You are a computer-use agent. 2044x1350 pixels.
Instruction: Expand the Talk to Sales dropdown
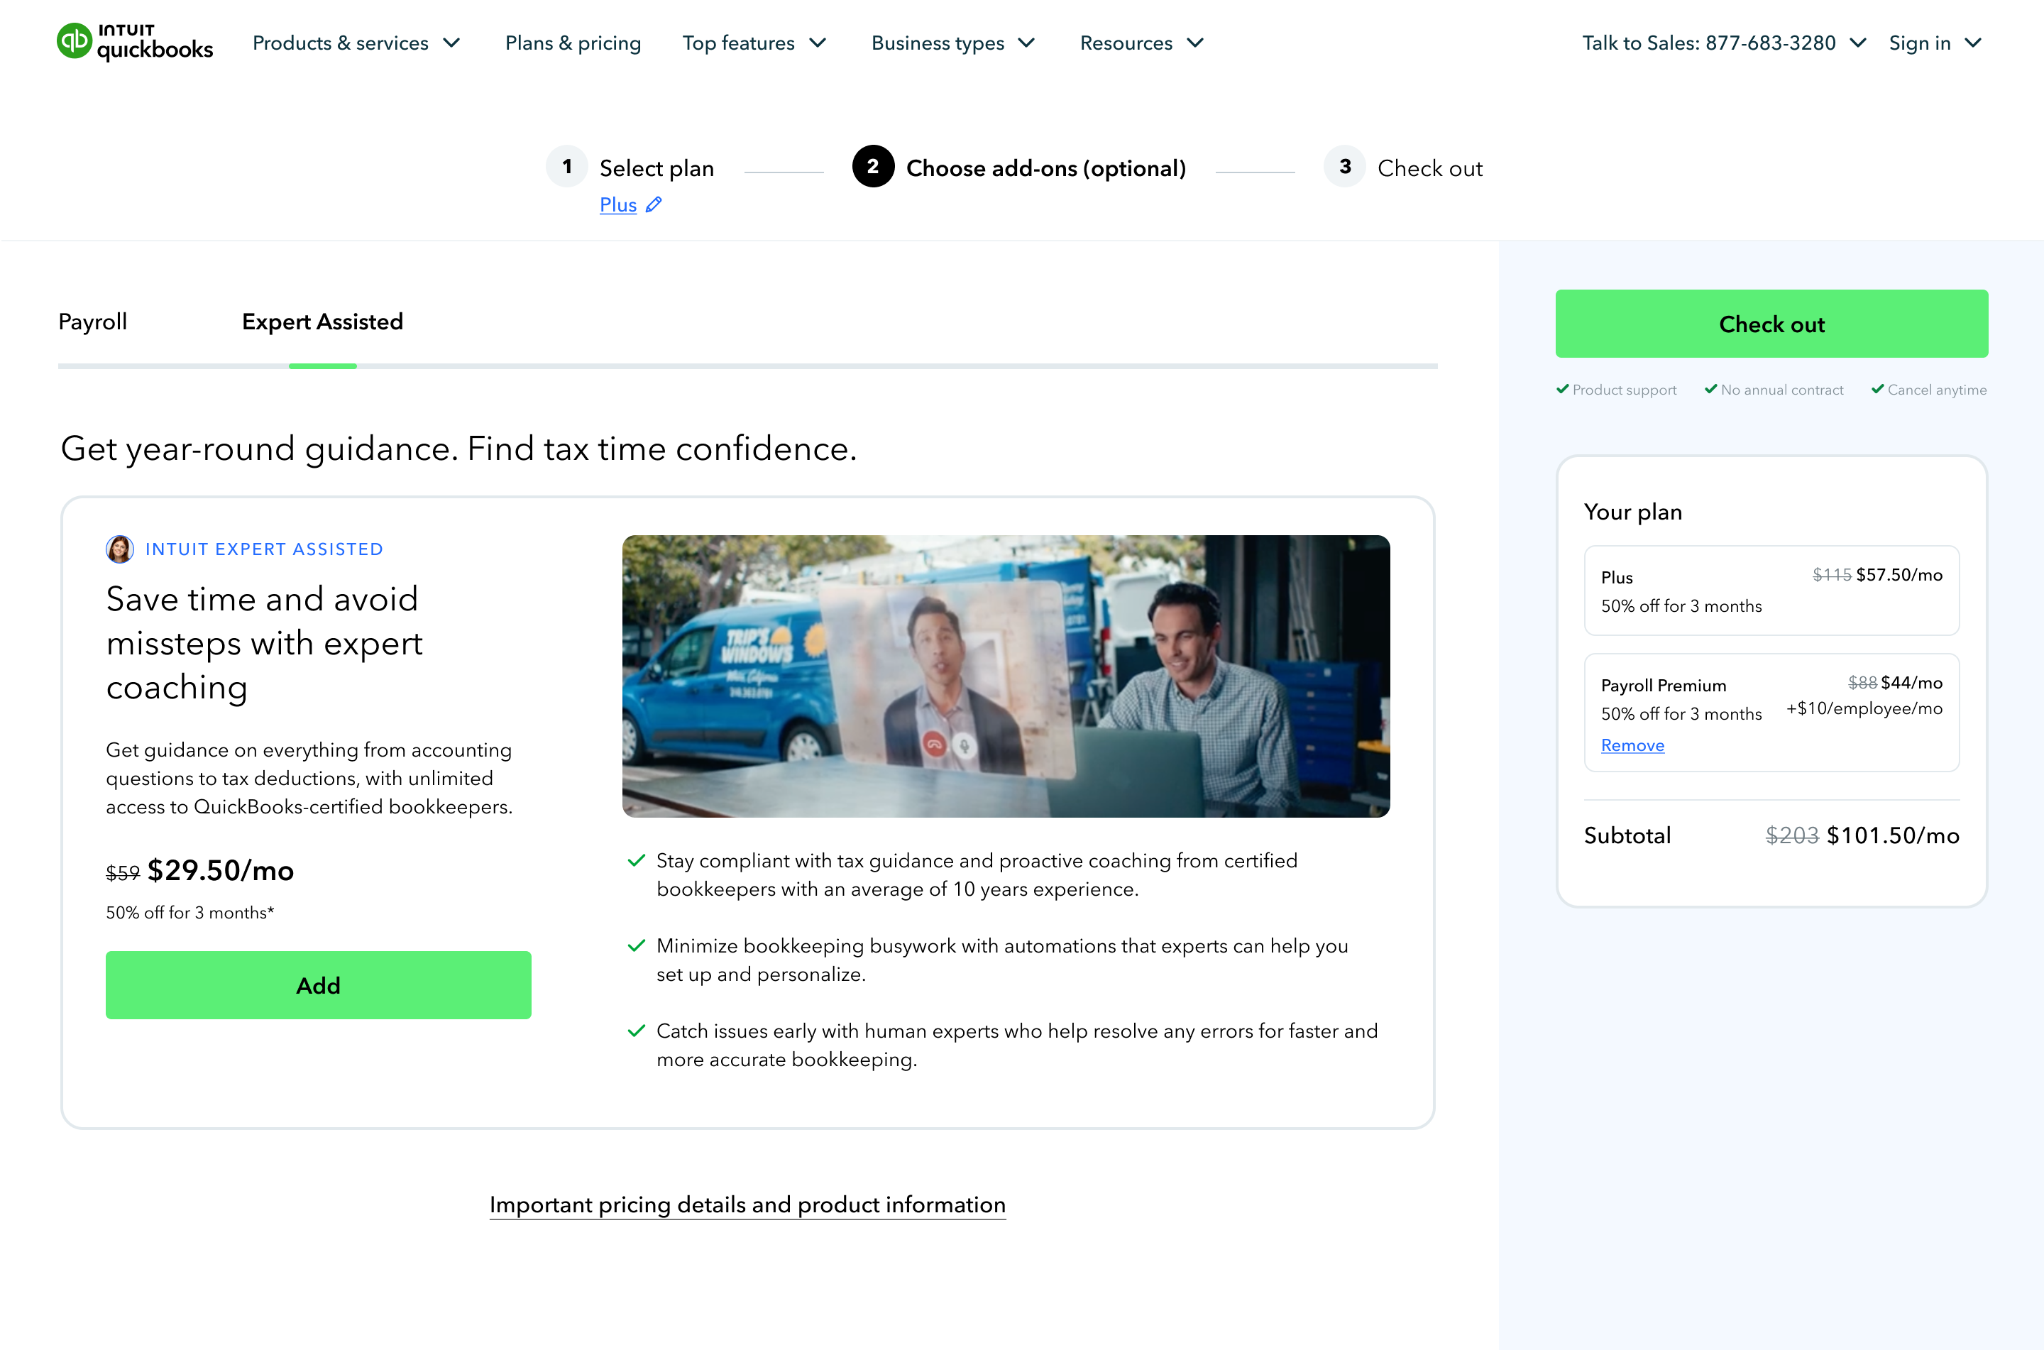[x=1725, y=43]
